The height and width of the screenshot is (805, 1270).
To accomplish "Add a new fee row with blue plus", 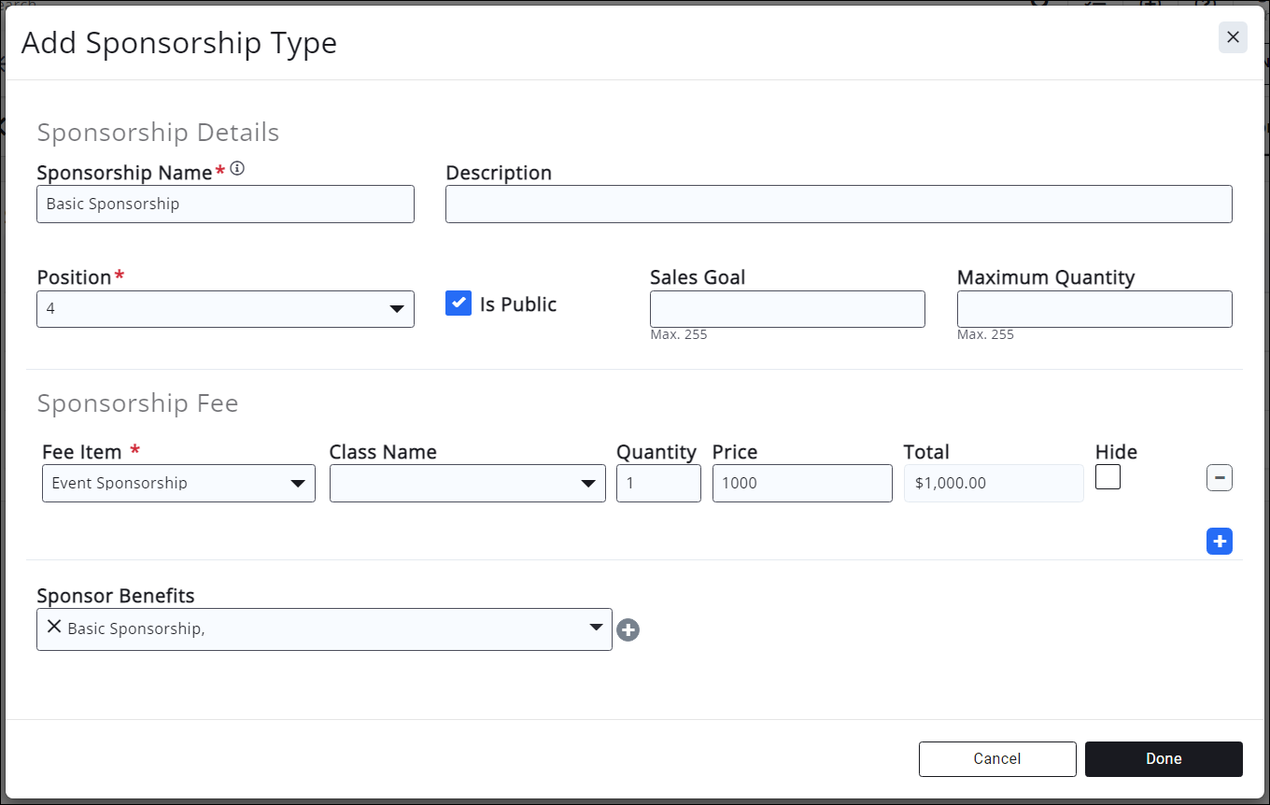I will coord(1219,542).
